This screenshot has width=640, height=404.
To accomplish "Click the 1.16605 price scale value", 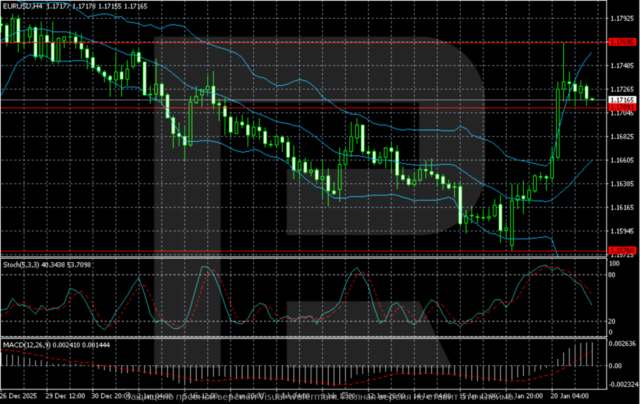I will [623, 160].
